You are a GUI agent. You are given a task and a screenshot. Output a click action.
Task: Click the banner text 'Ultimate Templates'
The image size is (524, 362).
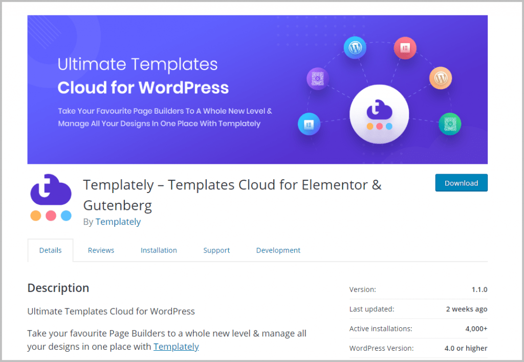click(137, 64)
